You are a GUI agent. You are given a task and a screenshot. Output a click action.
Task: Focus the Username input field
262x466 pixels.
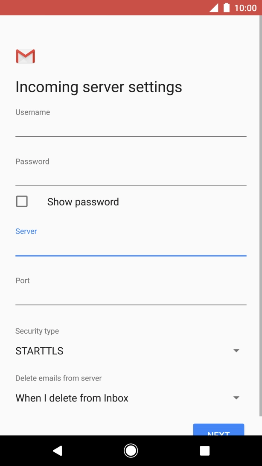pos(131,128)
